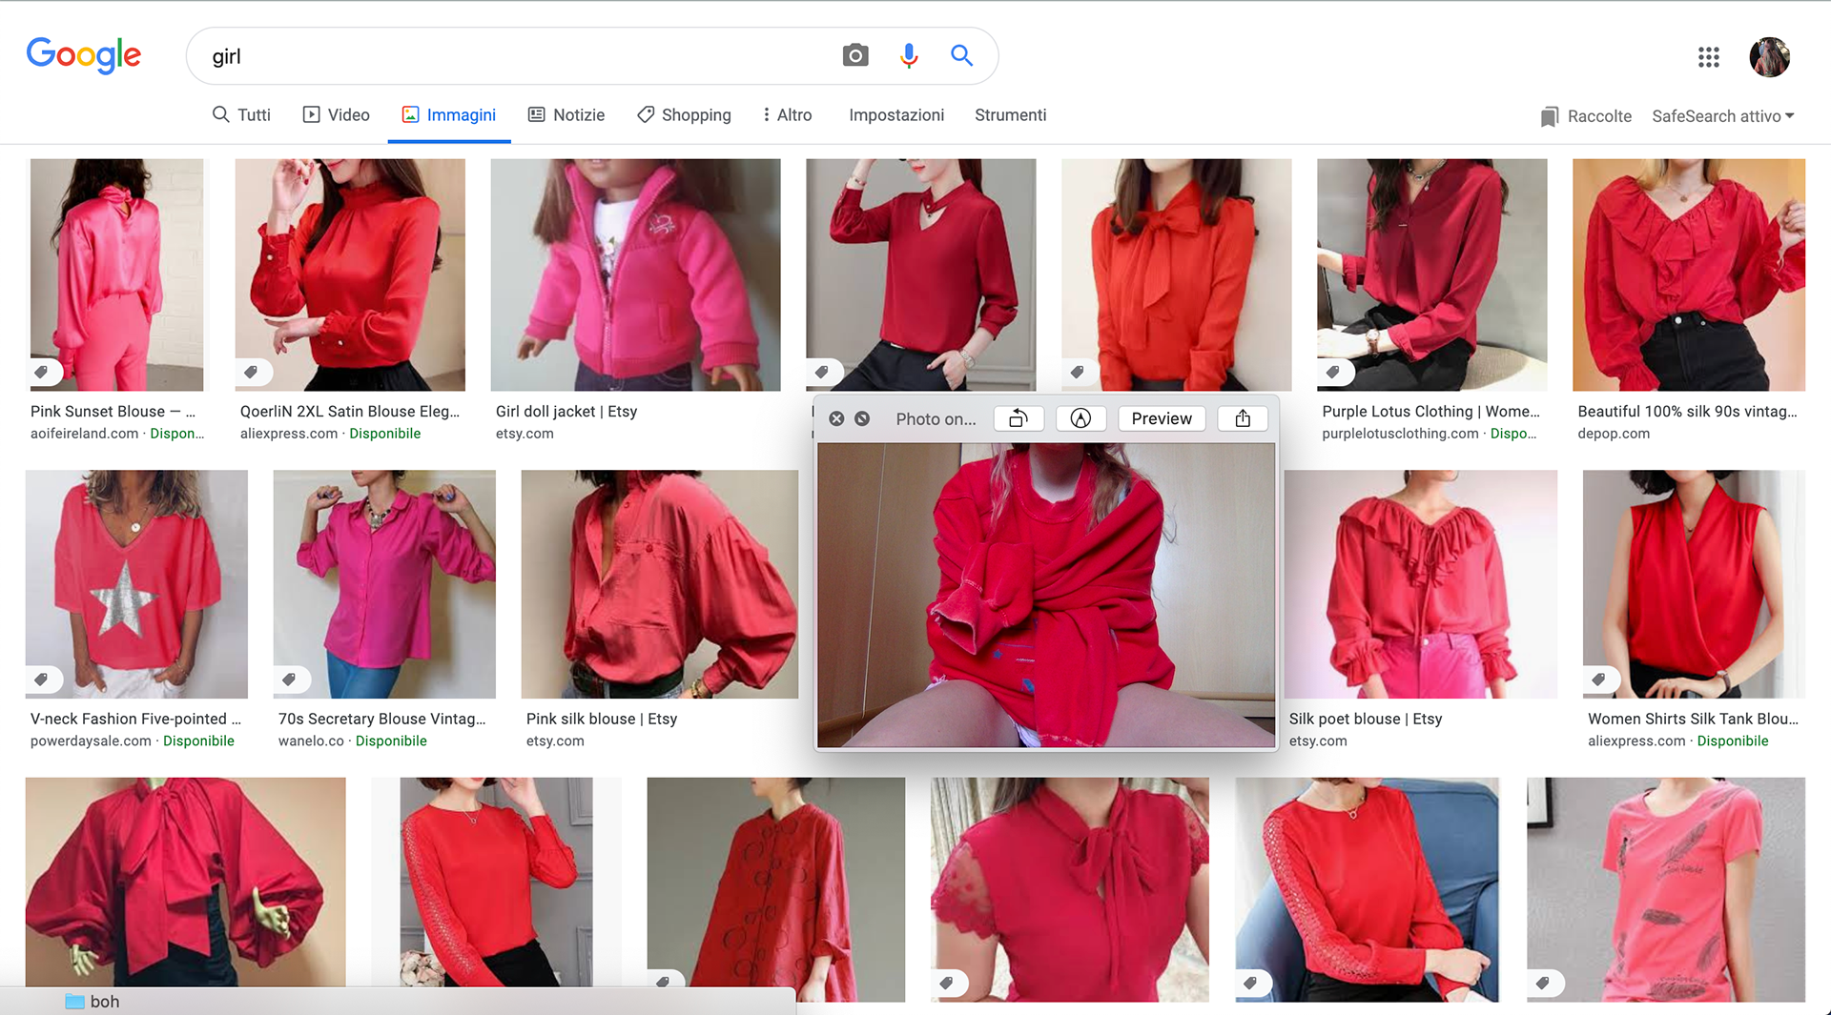Click depop.com source text
Screen dimensions: 1831x1015
(1614, 434)
